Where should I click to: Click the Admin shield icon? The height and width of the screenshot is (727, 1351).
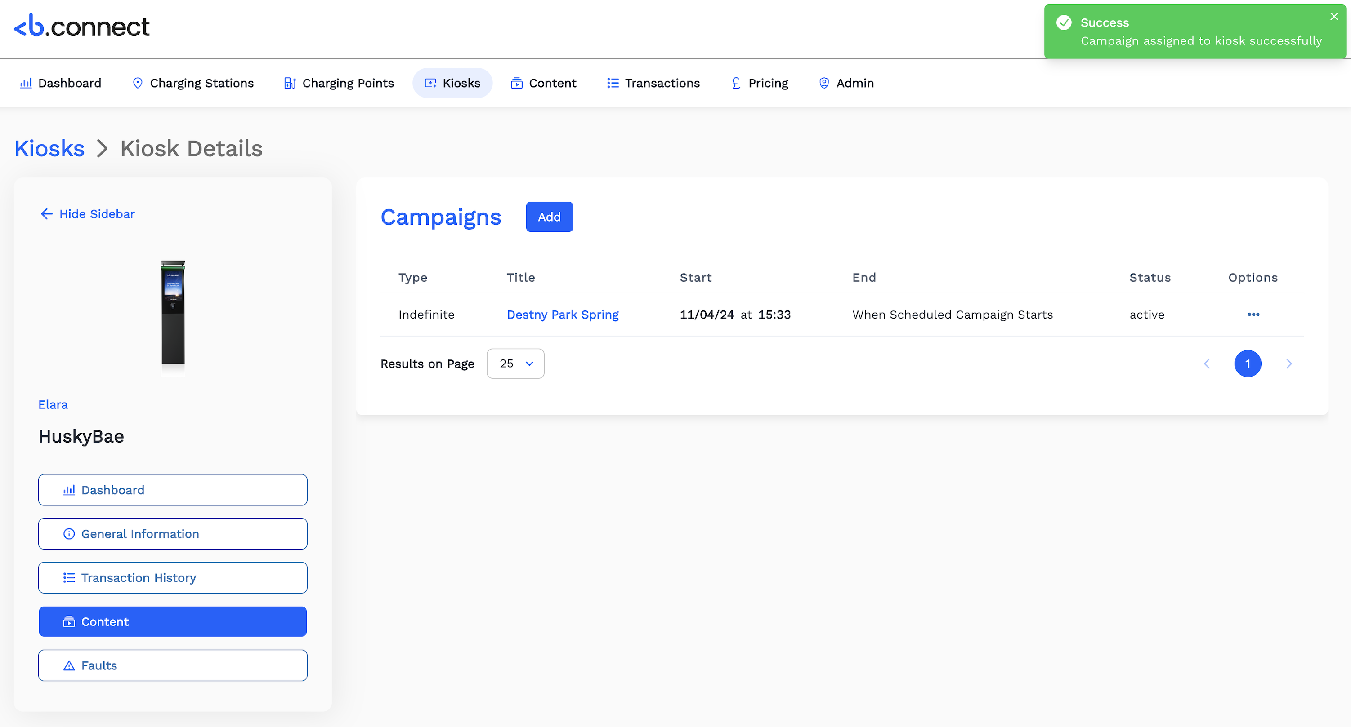click(x=824, y=83)
